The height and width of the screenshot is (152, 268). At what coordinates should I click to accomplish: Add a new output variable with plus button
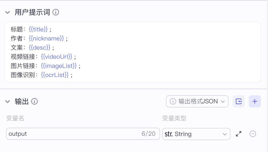pos(255,101)
